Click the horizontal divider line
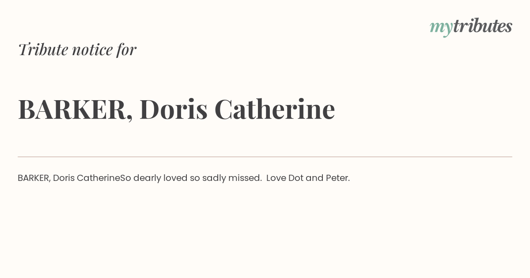 coord(265,157)
